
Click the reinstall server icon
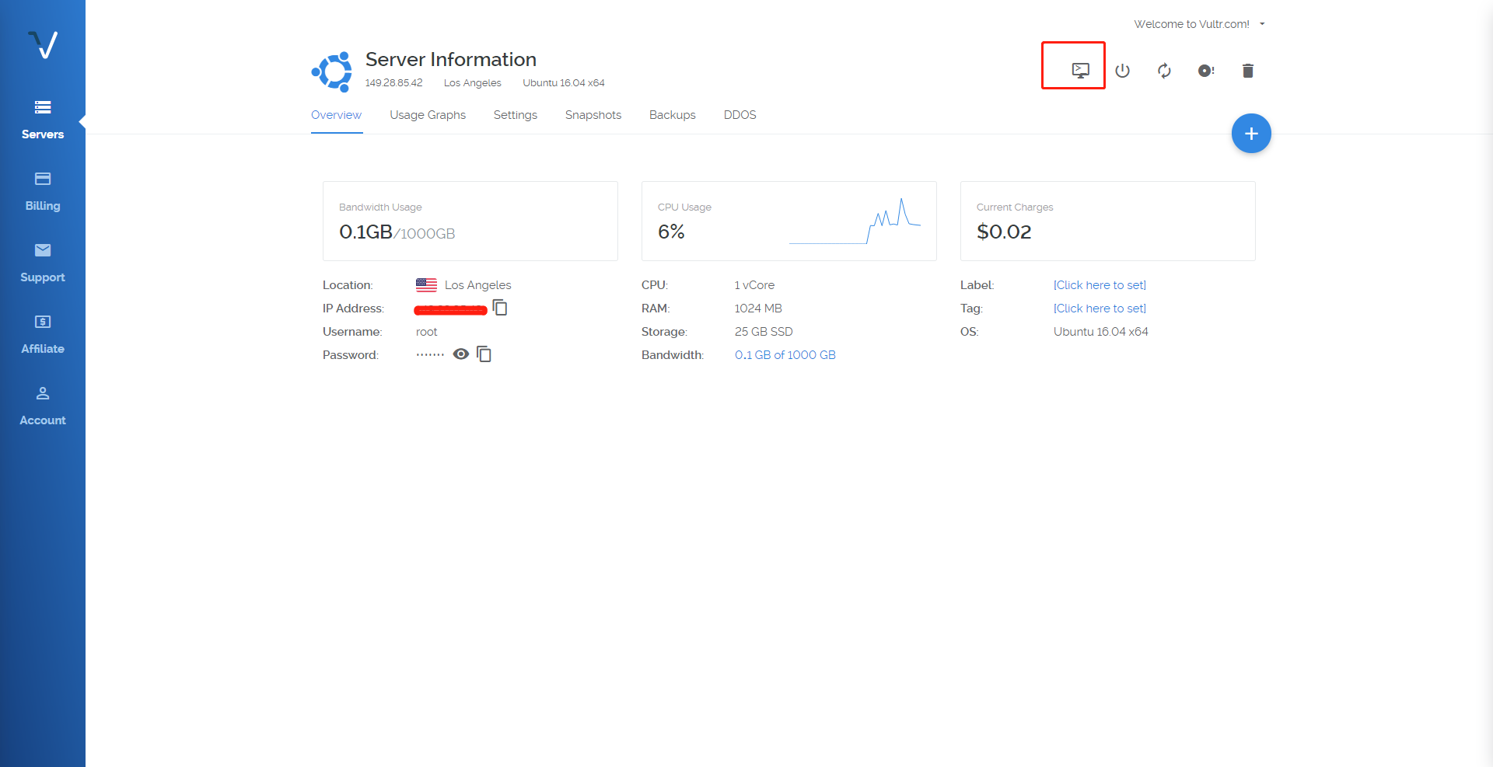(1206, 71)
